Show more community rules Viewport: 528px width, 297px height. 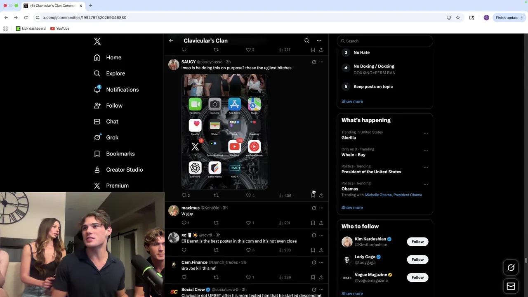352,101
